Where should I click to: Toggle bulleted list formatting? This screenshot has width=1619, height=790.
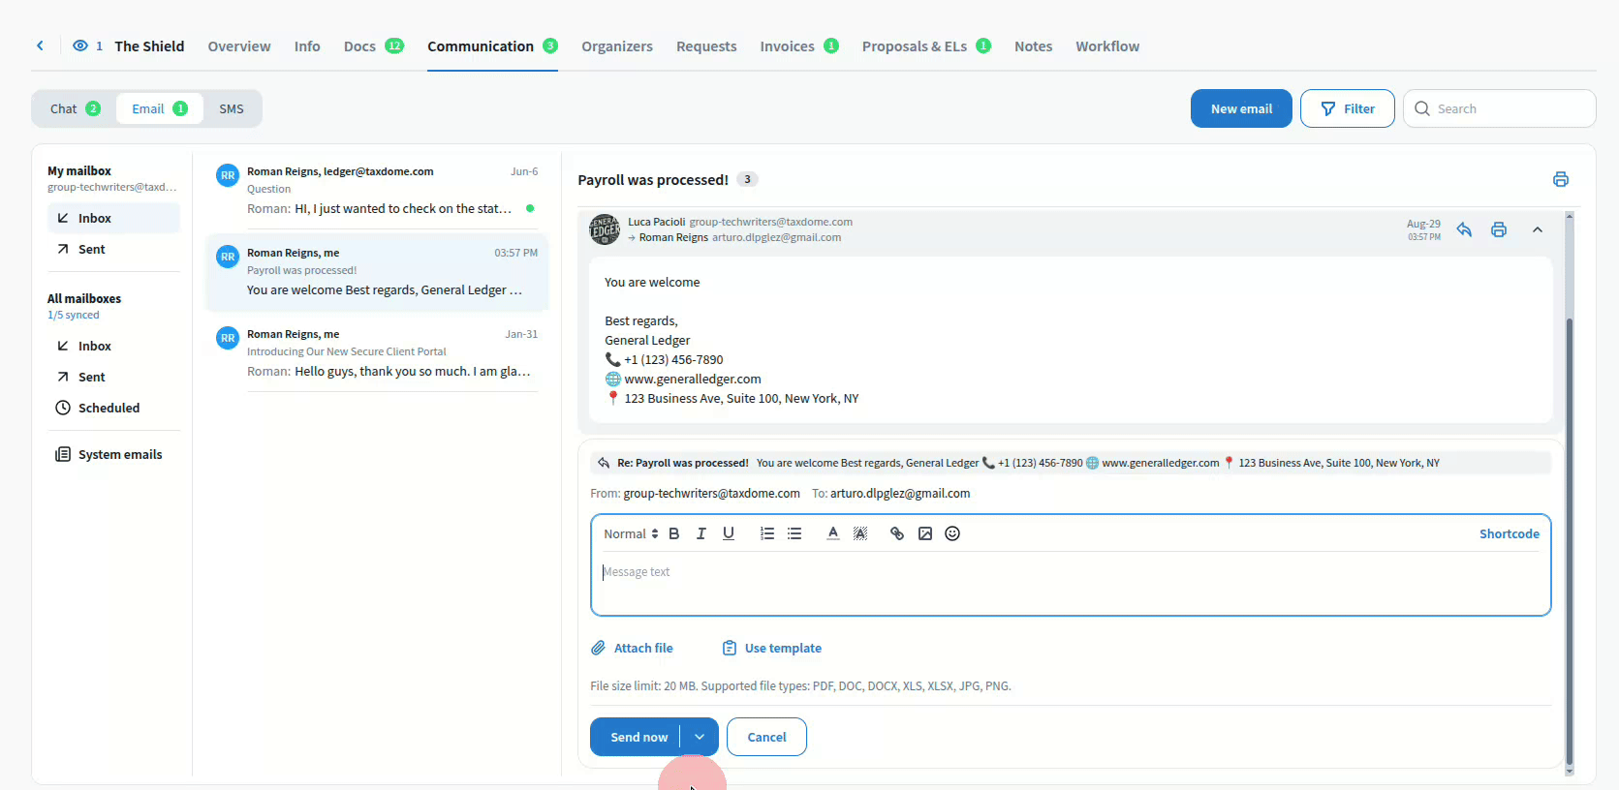click(794, 533)
